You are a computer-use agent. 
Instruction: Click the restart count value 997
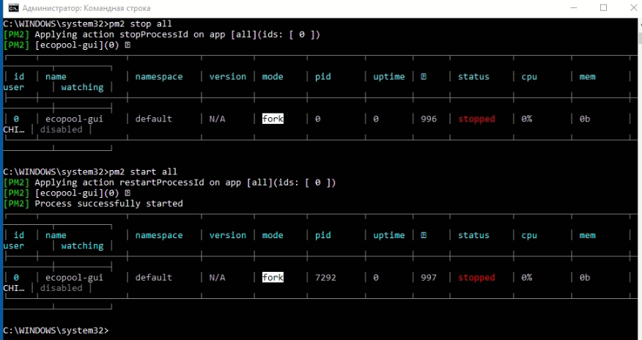(429, 278)
